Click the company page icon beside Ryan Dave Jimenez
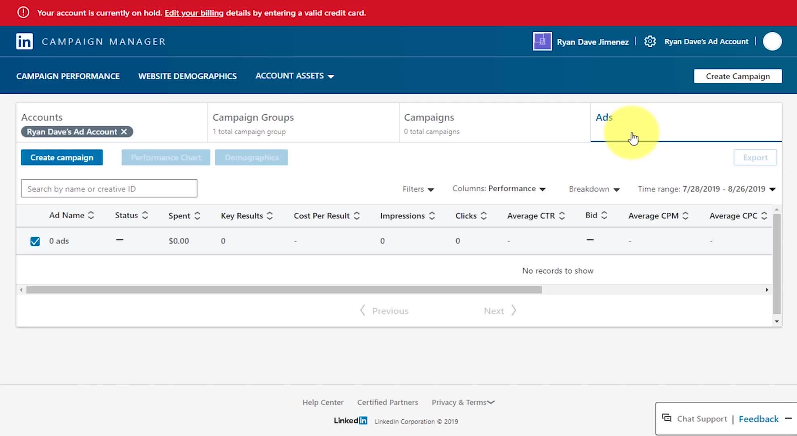 [542, 42]
